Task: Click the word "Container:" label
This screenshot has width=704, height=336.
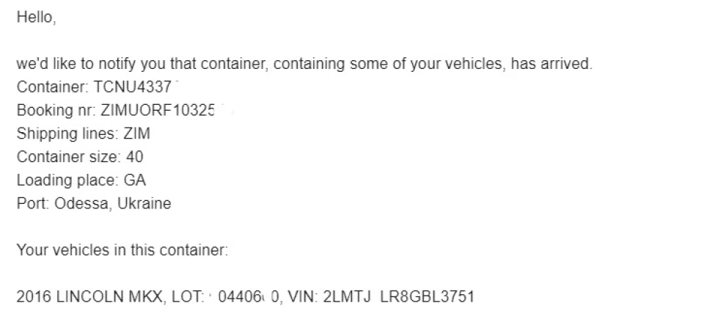Action: (x=53, y=87)
